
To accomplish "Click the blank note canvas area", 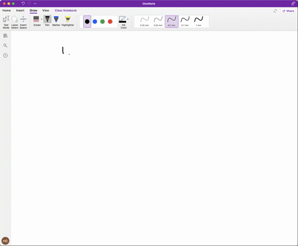I will (154, 139).
